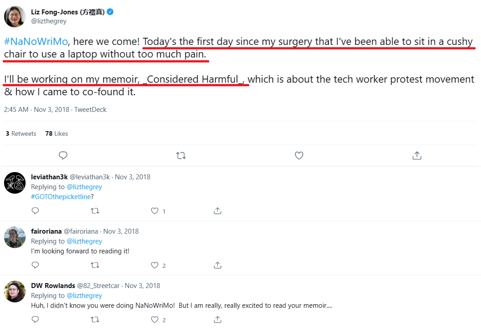Like leviathan3k's reply
This screenshot has width=481, height=328.
154,210
